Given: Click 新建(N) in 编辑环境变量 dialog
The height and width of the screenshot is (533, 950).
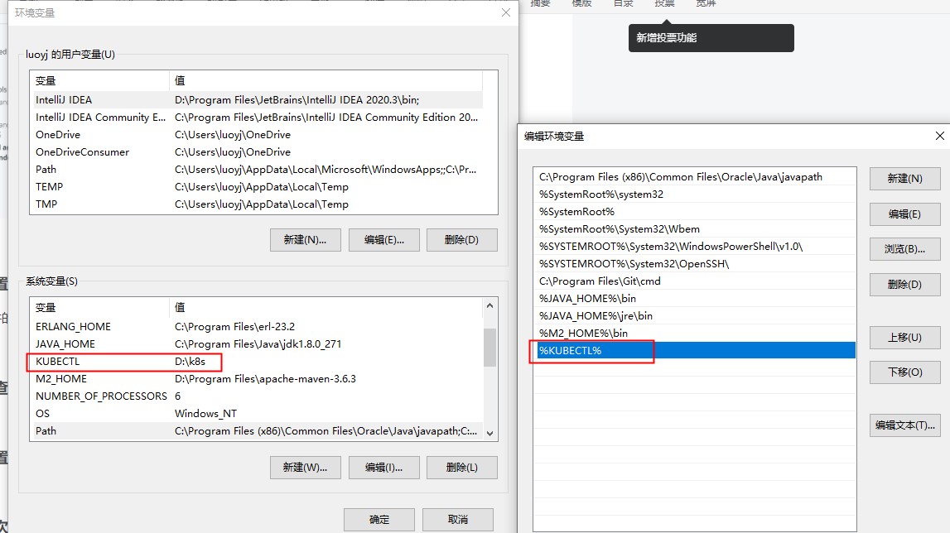Looking at the screenshot, I should 904,179.
